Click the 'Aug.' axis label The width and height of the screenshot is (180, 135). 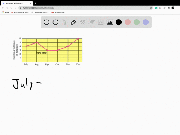pyautogui.click(x=37, y=64)
